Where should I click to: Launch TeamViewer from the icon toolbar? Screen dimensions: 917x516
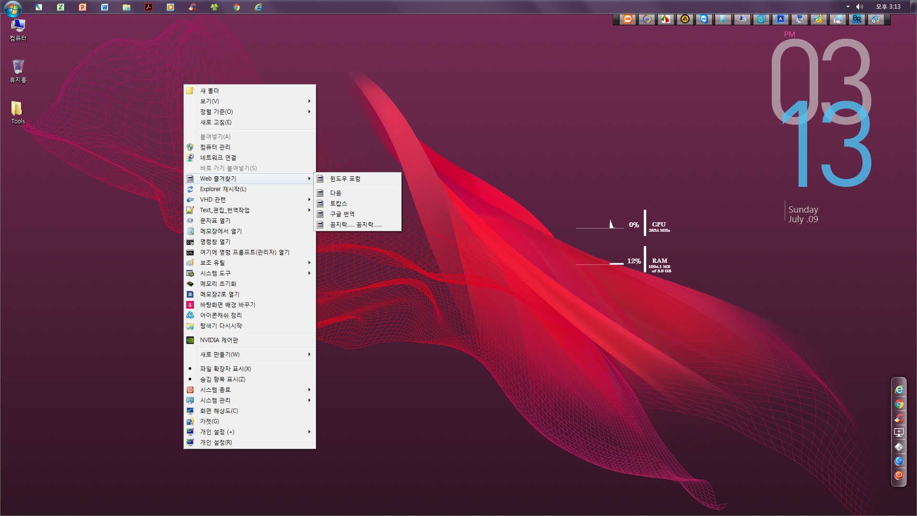pos(704,19)
